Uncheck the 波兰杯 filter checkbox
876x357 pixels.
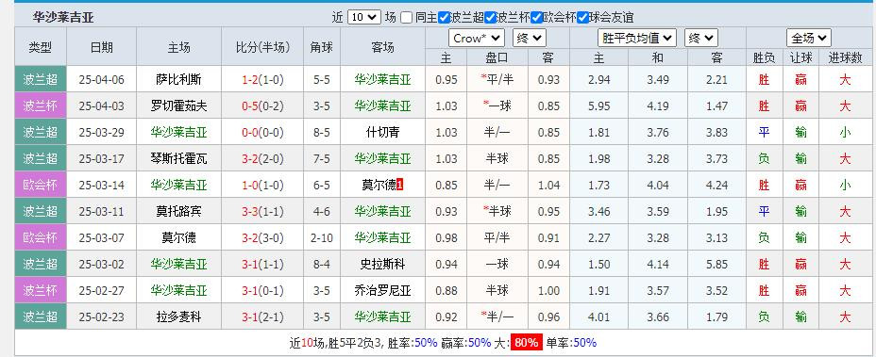[x=490, y=17]
